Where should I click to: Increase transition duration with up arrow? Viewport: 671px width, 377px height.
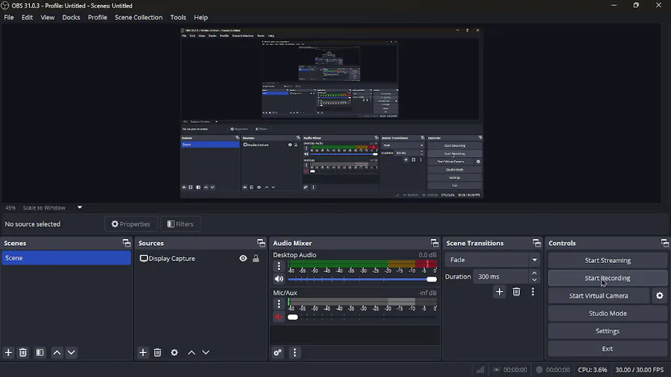pos(535,273)
